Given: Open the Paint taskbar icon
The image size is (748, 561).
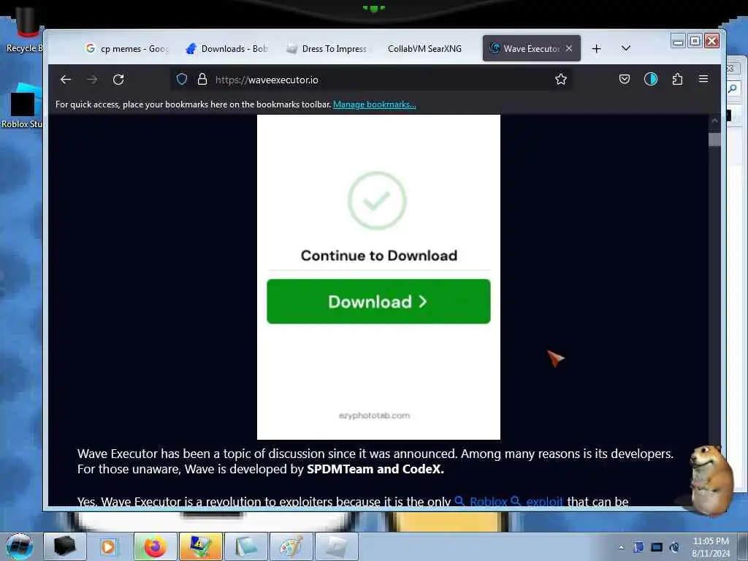Looking at the screenshot, I should pos(291,546).
